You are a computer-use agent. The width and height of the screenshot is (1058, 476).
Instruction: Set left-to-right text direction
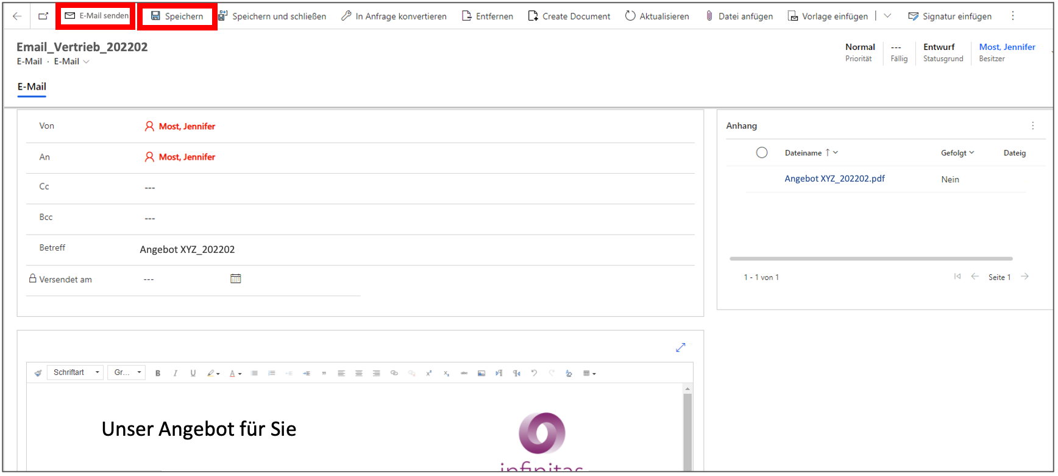click(499, 373)
